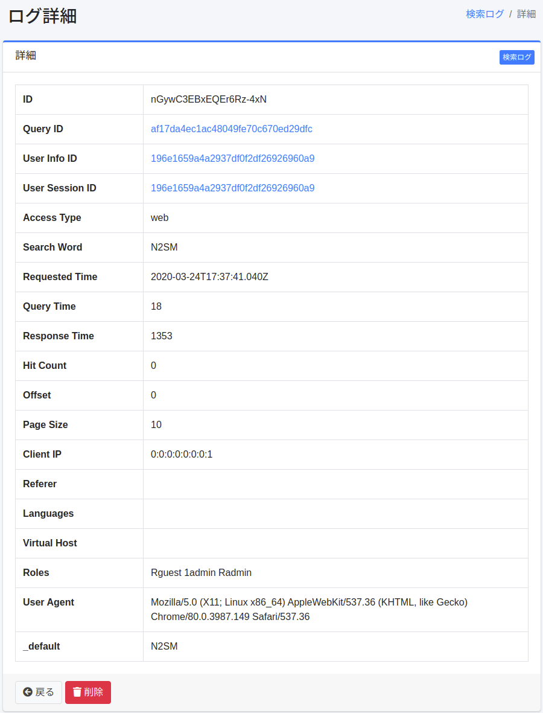543x713 pixels.
Task: Click the Access Type value web
Action: (159, 218)
